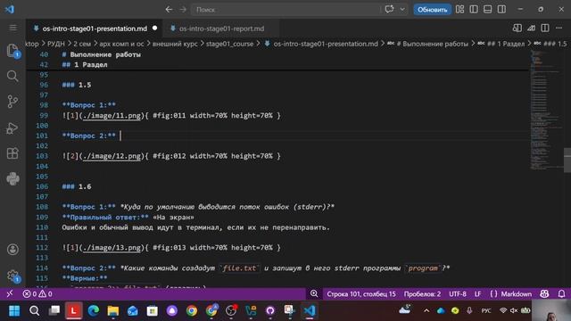Go forward using the right arrow
Viewport: 571px width, 321px height.
click(183, 10)
